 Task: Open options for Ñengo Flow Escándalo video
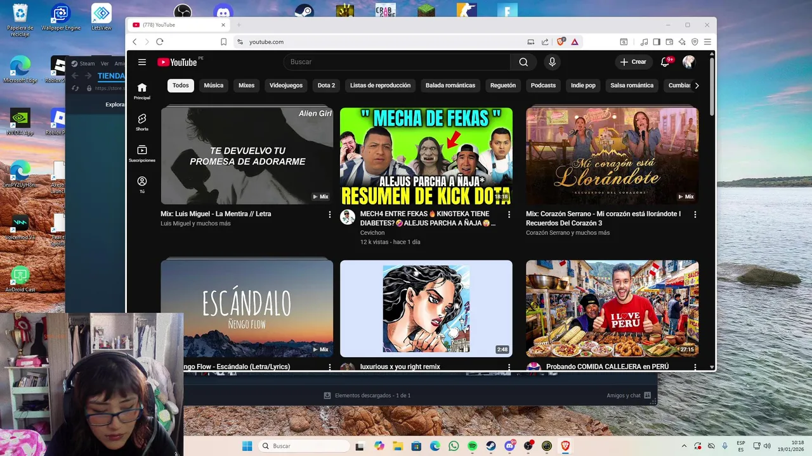[329, 367]
